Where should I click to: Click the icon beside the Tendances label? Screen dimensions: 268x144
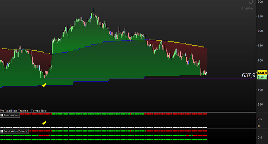pyautogui.click(x=2, y=115)
